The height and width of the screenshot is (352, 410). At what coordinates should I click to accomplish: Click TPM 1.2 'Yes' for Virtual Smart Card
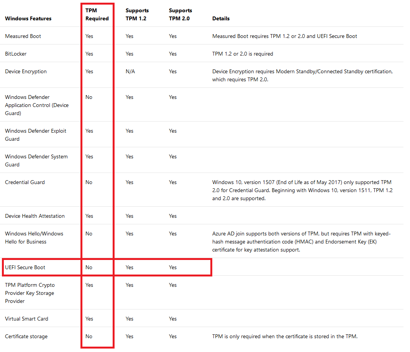click(130, 319)
